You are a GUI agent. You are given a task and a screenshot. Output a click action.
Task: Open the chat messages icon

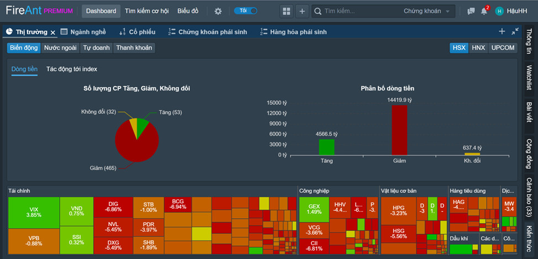pos(471,12)
